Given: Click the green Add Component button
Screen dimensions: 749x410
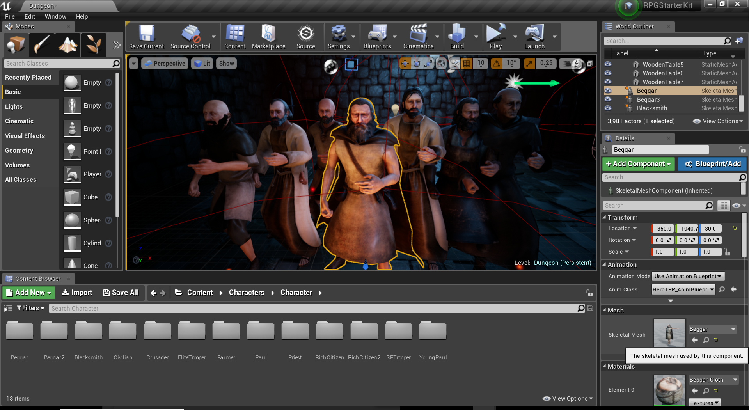Looking at the screenshot, I should pyautogui.click(x=638, y=164).
